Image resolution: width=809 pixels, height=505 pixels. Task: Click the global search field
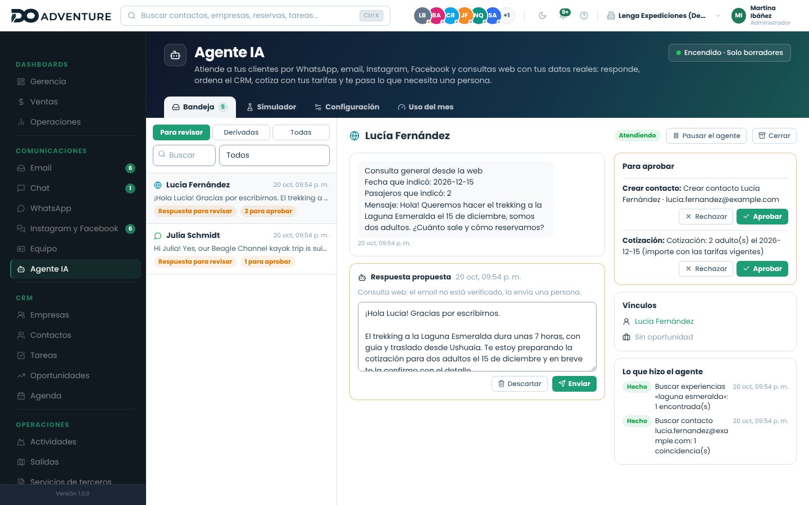[255, 16]
